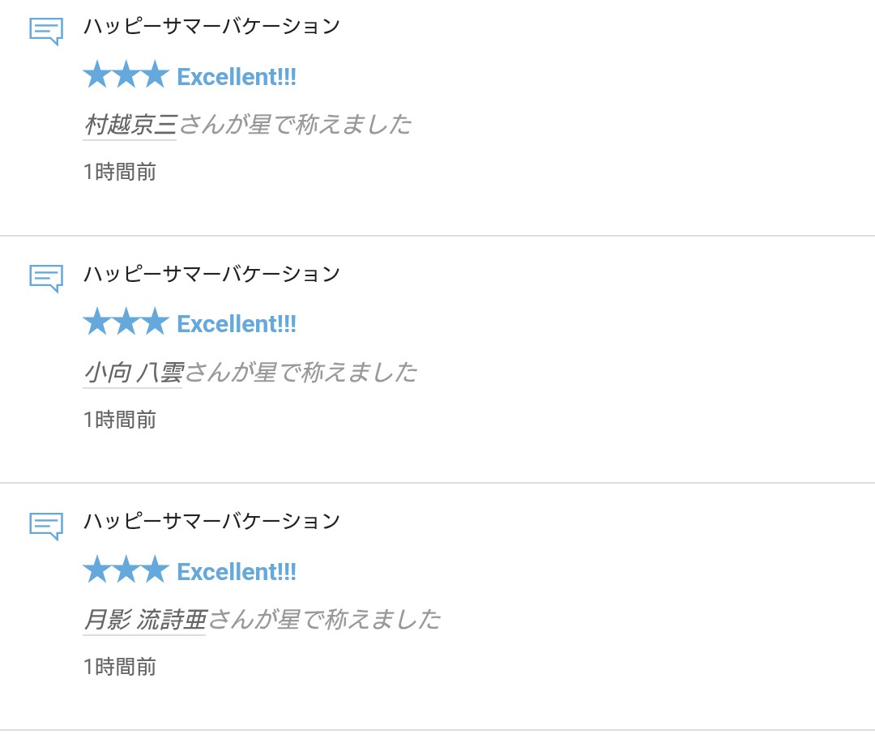
Task: Click the third star in 月影 流詩亜's rating
Action: coord(155,570)
